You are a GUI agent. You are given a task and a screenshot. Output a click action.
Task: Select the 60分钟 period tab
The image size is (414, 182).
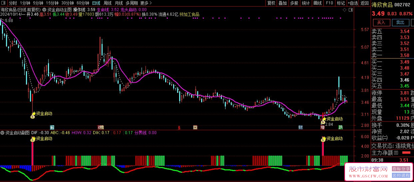point(83,3)
